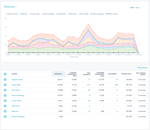Open the Paid search source link
150x130 pixels.
pyautogui.click(x=16, y=90)
